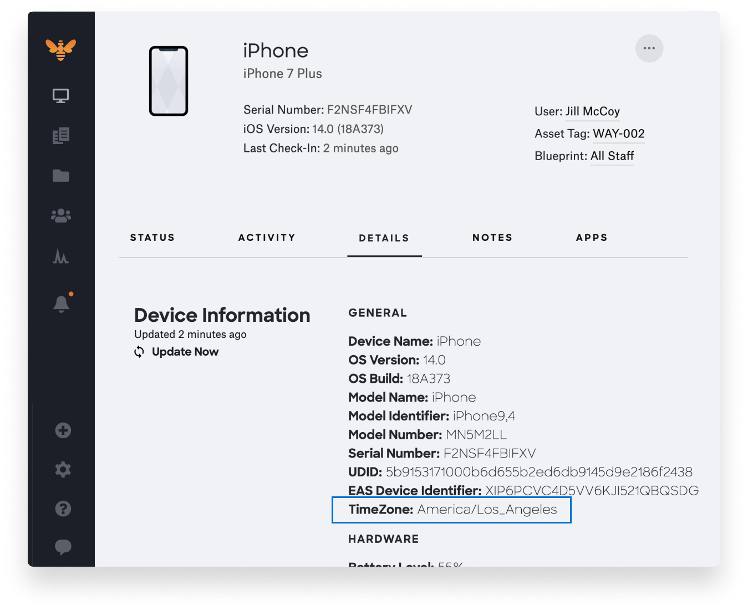748x611 pixels.
Task: Click the add (+) icon in sidebar
Action: coord(63,430)
